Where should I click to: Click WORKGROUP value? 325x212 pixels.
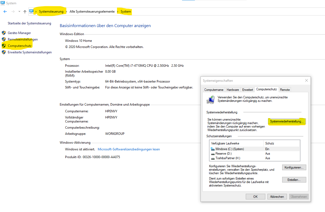point(115,134)
